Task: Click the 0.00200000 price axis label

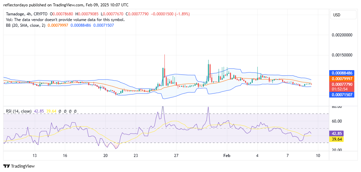Action: pyautogui.click(x=342, y=35)
